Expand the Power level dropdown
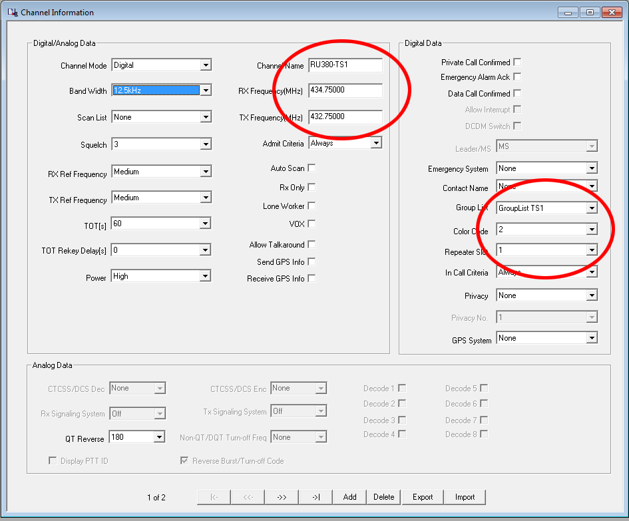Viewport: 629px width, 521px height. click(206, 276)
